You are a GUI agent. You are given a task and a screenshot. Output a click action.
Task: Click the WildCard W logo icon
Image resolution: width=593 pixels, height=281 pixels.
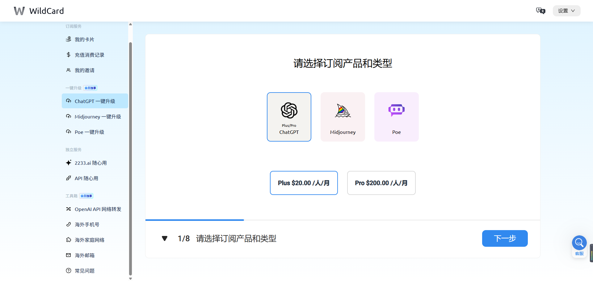(x=19, y=11)
